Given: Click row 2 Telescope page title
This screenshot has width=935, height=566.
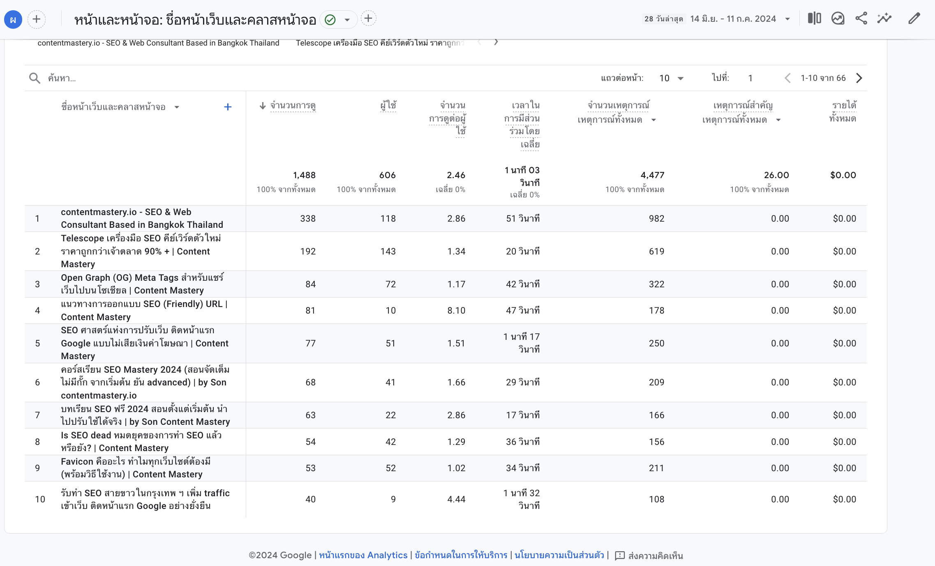Looking at the screenshot, I should (x=141, y=251).
